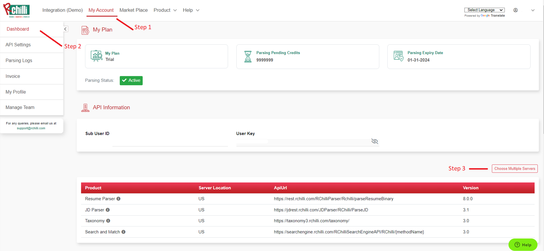Click the JD Parser ApiUrl text
544x251 pixels.
(x=321, y=210)
